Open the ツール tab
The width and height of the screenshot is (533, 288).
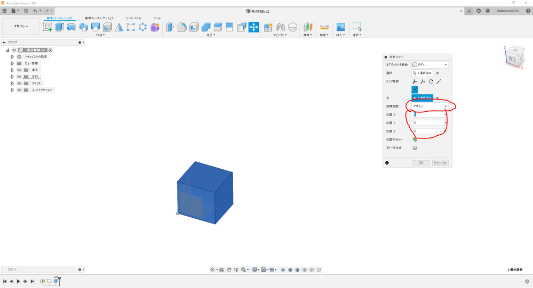(x=157, y=18)
